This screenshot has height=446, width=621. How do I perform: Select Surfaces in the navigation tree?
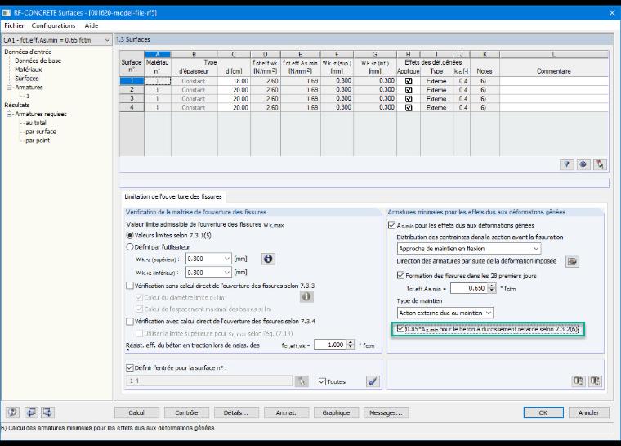27,79
